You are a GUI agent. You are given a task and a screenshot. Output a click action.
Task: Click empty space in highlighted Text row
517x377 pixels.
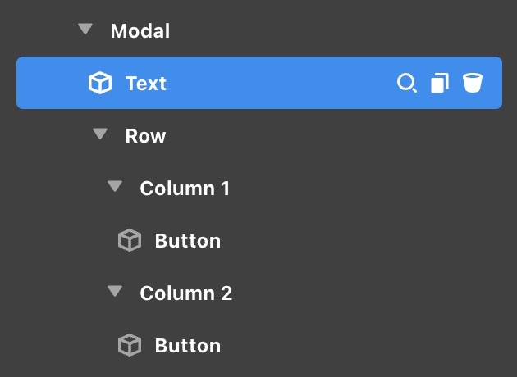[x=279, y=83]
